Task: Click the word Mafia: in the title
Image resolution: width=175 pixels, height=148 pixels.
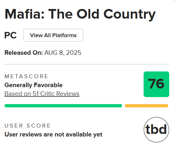Action: click(x=25, y=14)
